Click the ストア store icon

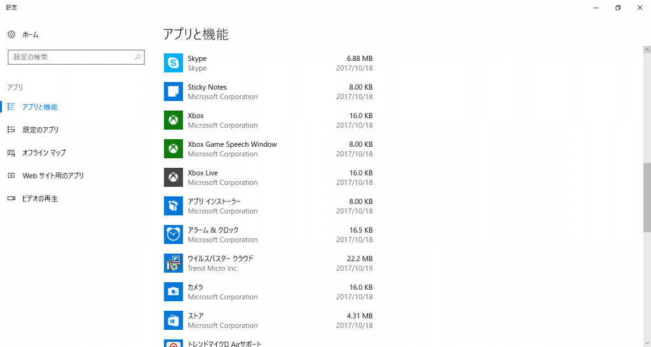(x=174, y=320)
